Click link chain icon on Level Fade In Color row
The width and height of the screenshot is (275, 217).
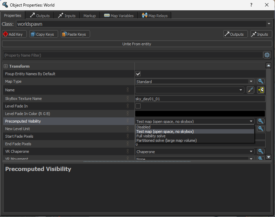(x=128, y=114)
